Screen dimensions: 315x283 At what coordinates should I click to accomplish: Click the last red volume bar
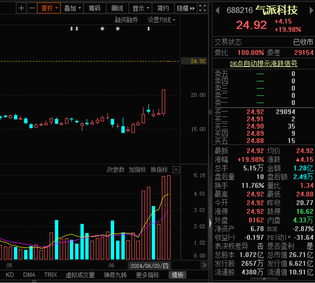tap(169, 217)
